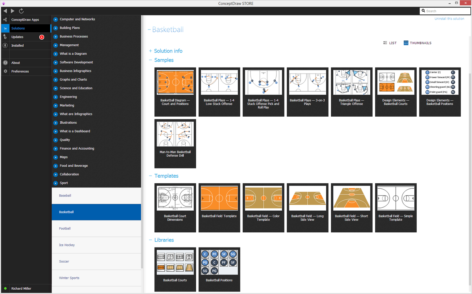This screenshot has width=472, height=294.
Task: Click user name Richard Miller
Action: [21, 289]
